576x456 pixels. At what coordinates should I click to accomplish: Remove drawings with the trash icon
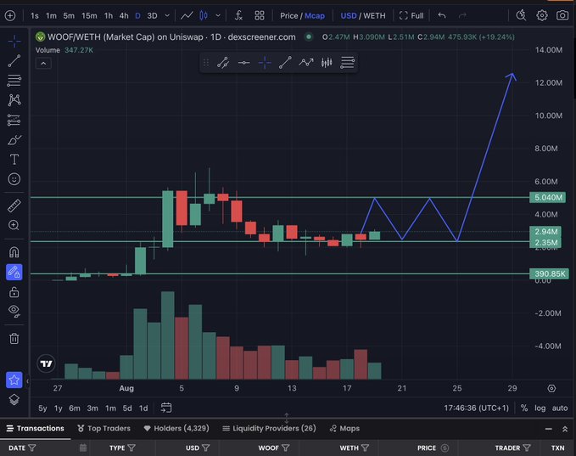[14, 338]
